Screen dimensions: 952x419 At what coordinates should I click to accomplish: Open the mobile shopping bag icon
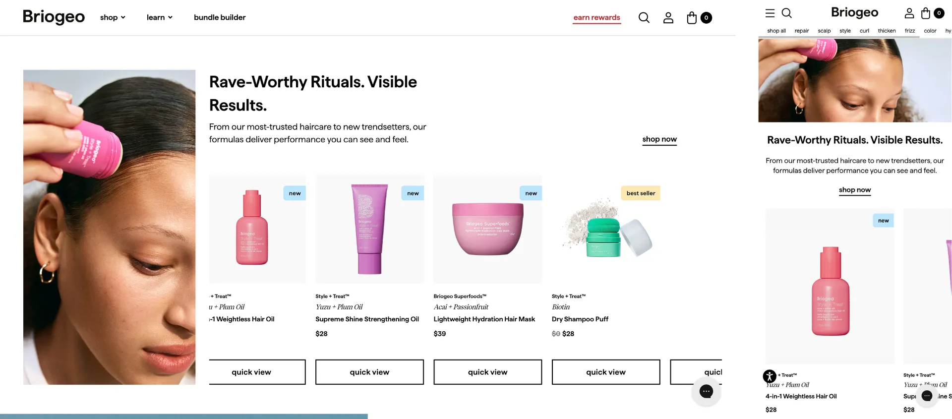[926, 13]
